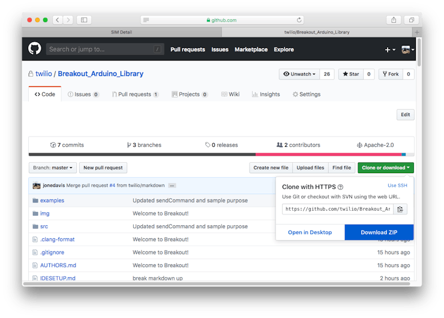Click the src folder icon
The image size is (444, 318).
click(35, 226)
